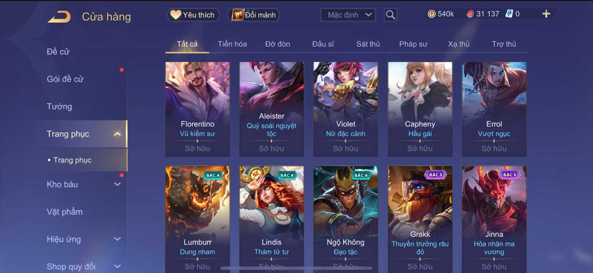Click the blue voucher icon showing 0

tap(509, 14)
